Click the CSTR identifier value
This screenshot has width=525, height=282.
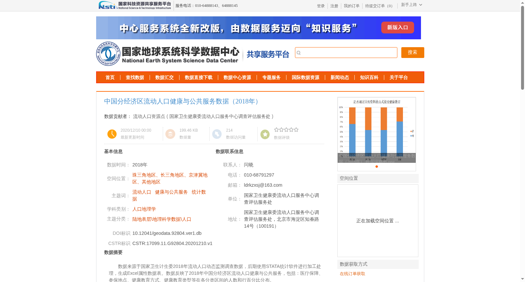(172, 243)
